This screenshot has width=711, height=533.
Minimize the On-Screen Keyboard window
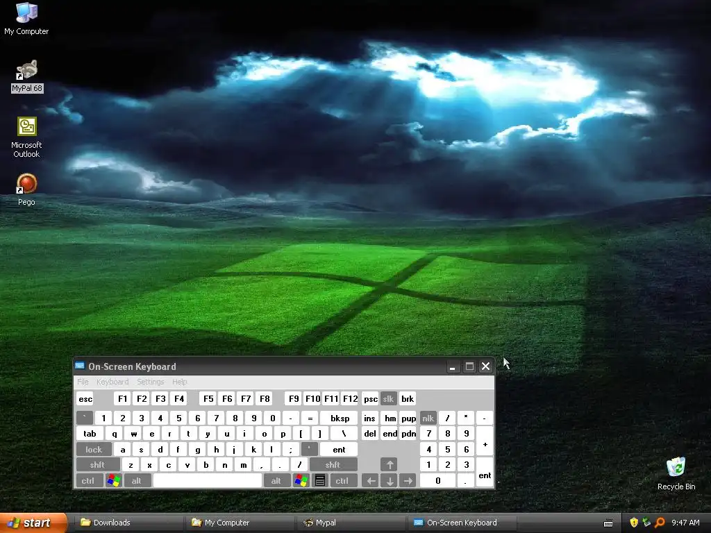tap(452, 366)
